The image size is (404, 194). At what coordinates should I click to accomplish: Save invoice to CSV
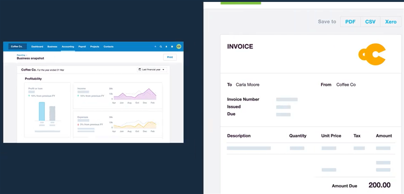coord(370,22)
